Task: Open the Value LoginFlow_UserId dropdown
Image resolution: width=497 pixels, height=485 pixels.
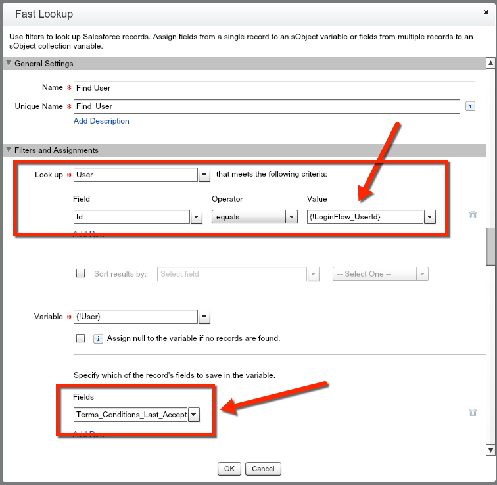Action: [430, 217]
